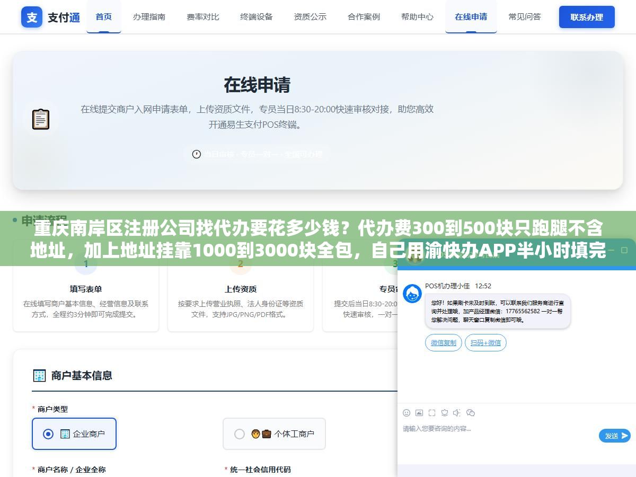
Task: Open 资质公示 in navigation
Action: (x=310, y=16)
